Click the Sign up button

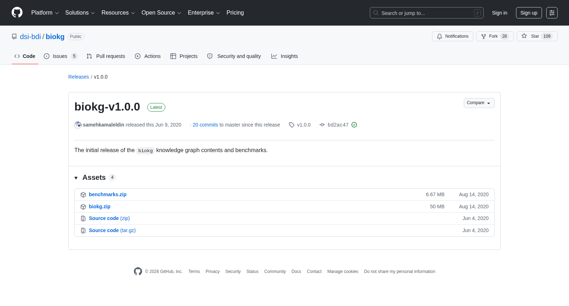(x=529, y=13)
